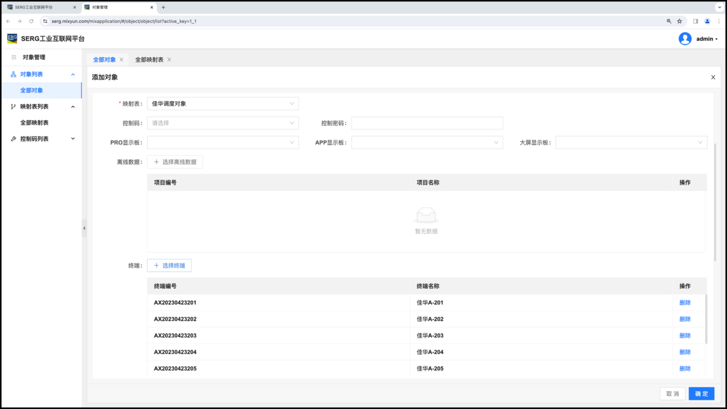This screenshot has width=727, height=409.
Task: Click the browser page reload icon
Action: coord(31,21)
